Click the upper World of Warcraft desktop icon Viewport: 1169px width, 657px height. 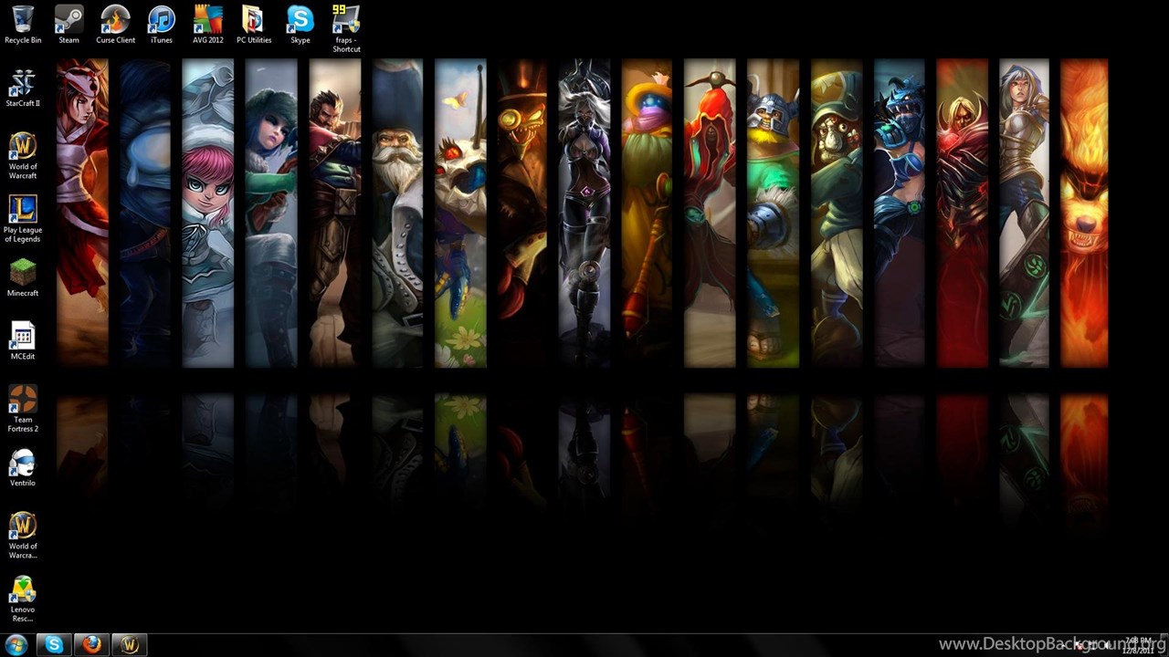click(x=23, y=146)
